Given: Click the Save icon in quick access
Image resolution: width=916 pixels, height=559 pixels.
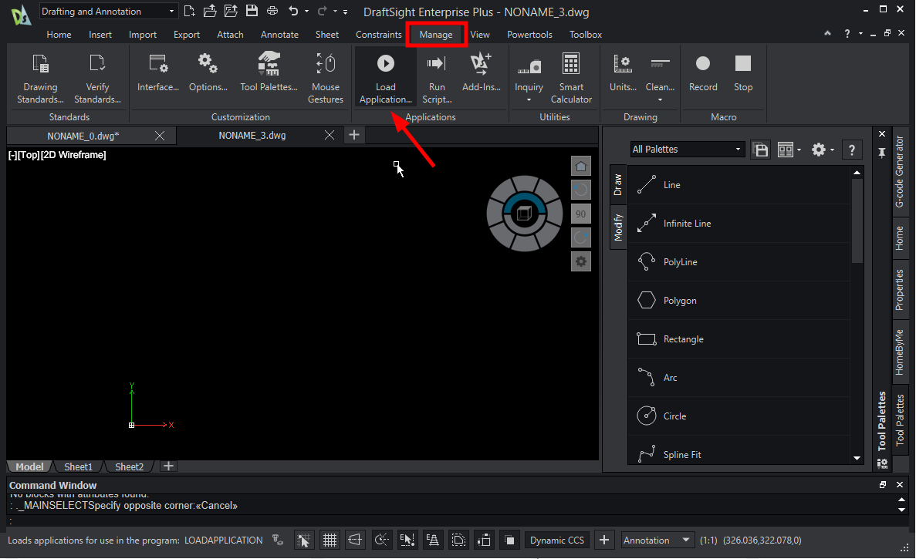Looking at the screenshot, I should coord(252,11).
